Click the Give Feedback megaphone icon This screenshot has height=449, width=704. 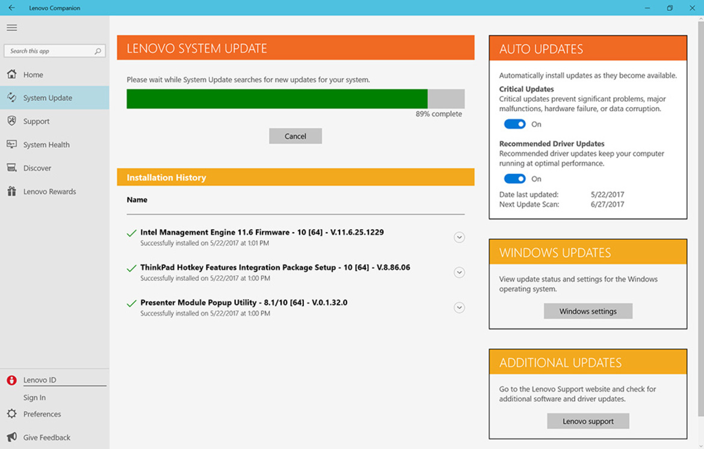tap(11, 437)
